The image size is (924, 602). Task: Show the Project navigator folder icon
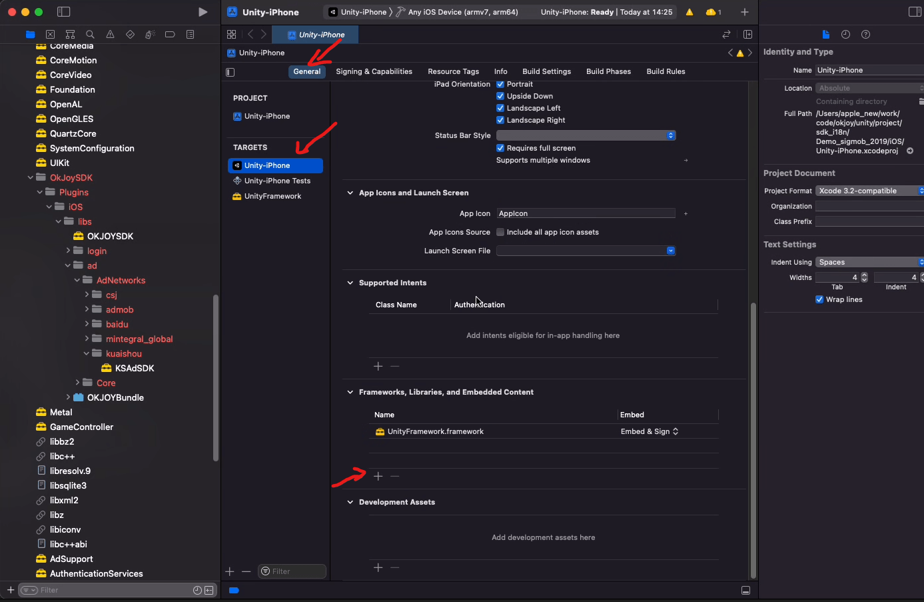(30, 35)
